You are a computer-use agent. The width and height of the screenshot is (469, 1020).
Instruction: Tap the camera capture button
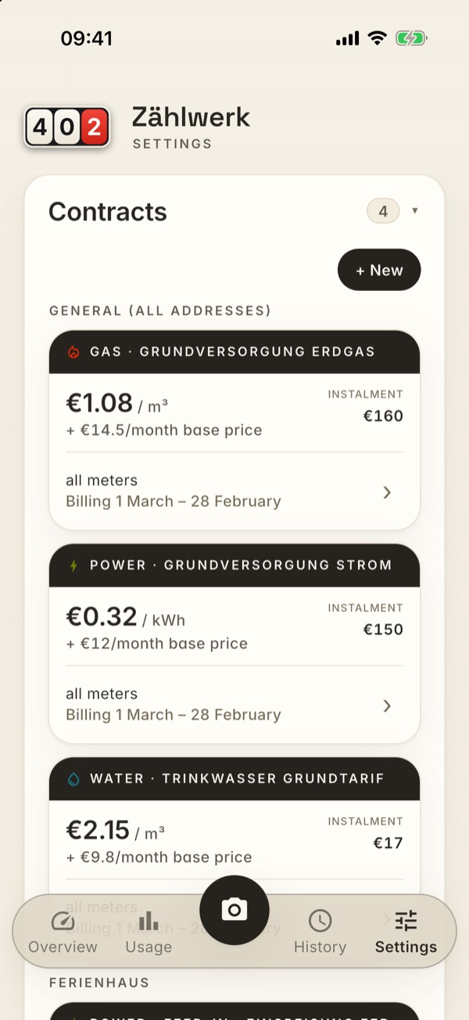234,910
